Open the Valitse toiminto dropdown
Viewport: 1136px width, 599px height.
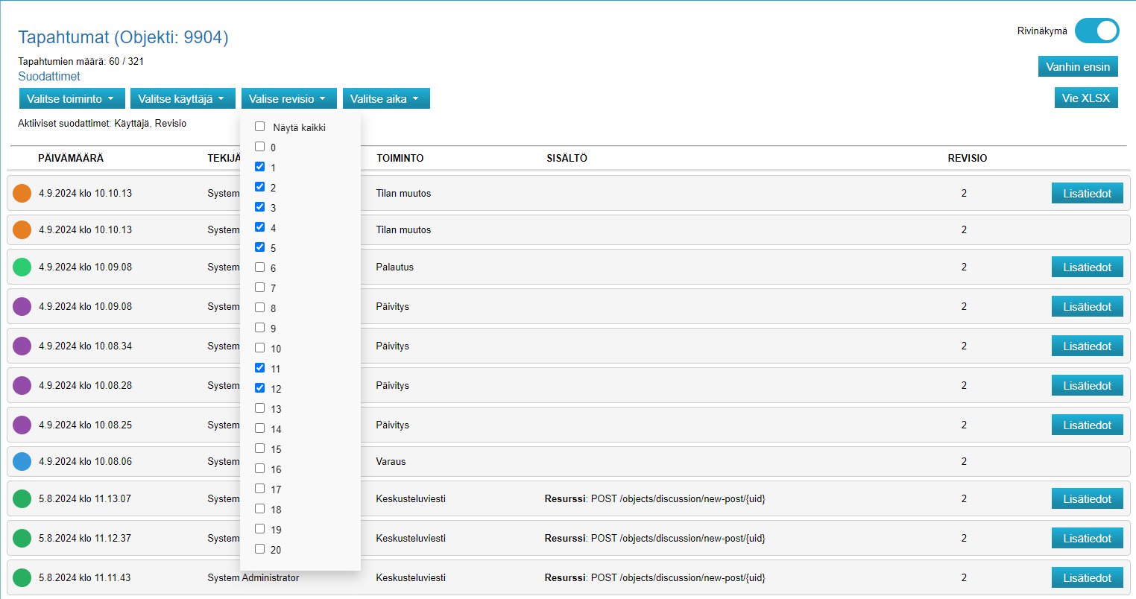coord(71,98)
